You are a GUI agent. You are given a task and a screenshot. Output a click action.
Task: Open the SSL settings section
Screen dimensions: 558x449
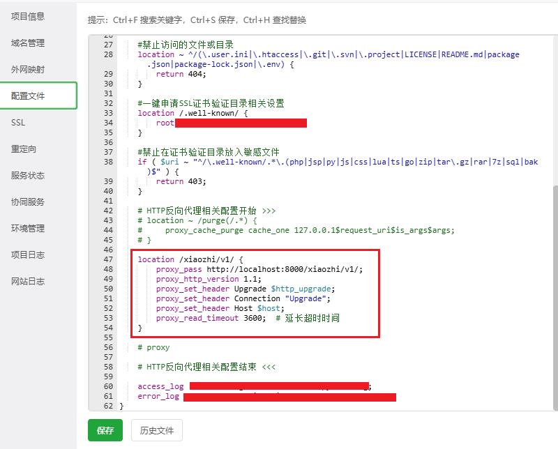[x=19, y=123]
